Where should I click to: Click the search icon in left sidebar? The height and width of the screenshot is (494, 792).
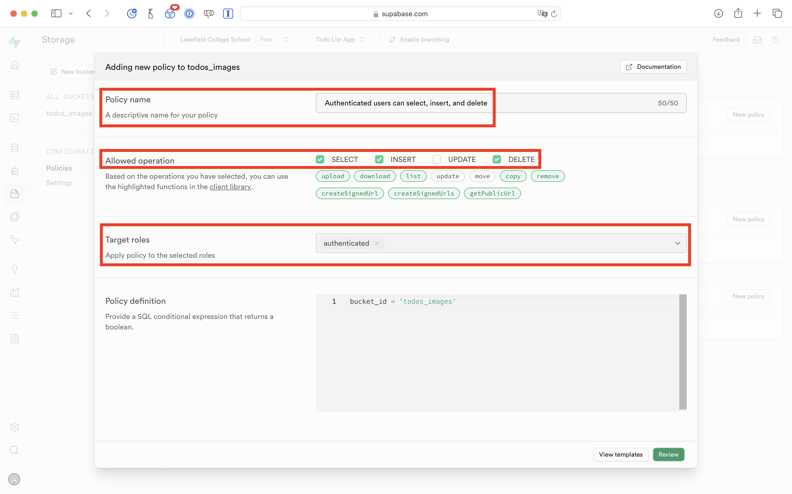click(x=15, y=450)
